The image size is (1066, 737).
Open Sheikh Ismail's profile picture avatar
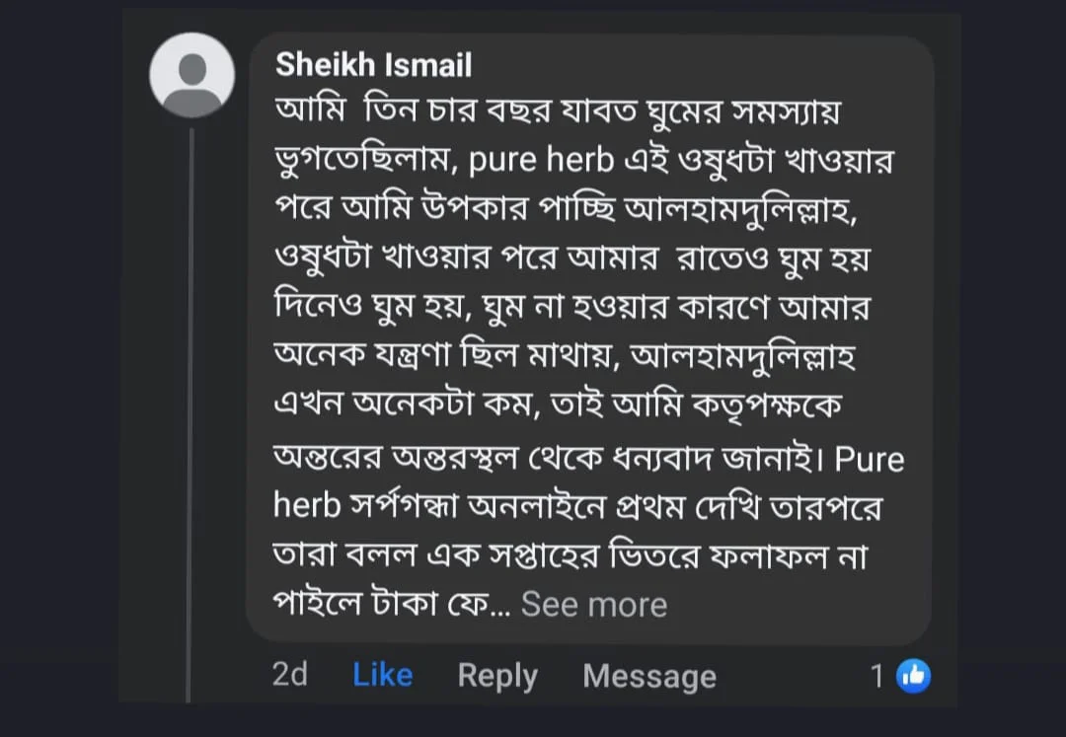click(191, 76)
